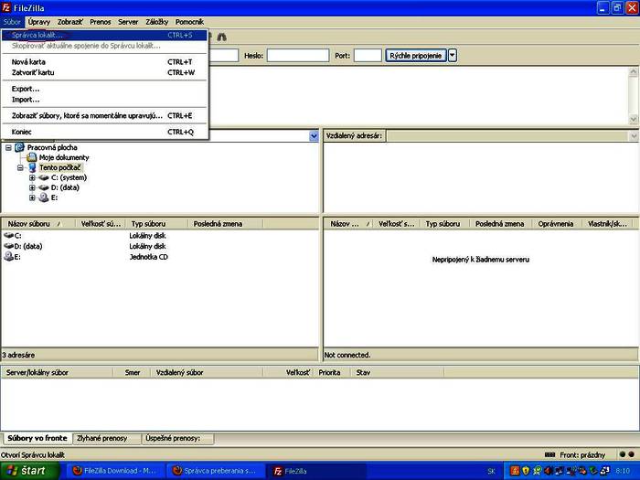Click the binoculars search icon in toolbar
The height and width of the screenshot is (480, 640).
221,37
